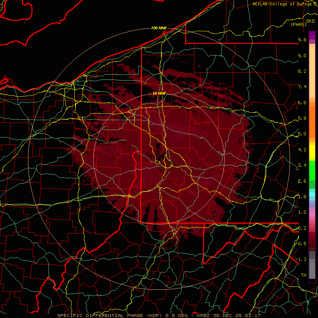Click the [PHAS] unit label
Image resolution: width=318 pixels, height=318 pixels.
click(x=299, y=24)
